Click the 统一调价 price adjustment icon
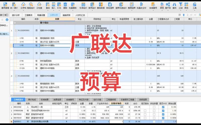The width and height of the screenshot is (201, 125). pos(14,4)
